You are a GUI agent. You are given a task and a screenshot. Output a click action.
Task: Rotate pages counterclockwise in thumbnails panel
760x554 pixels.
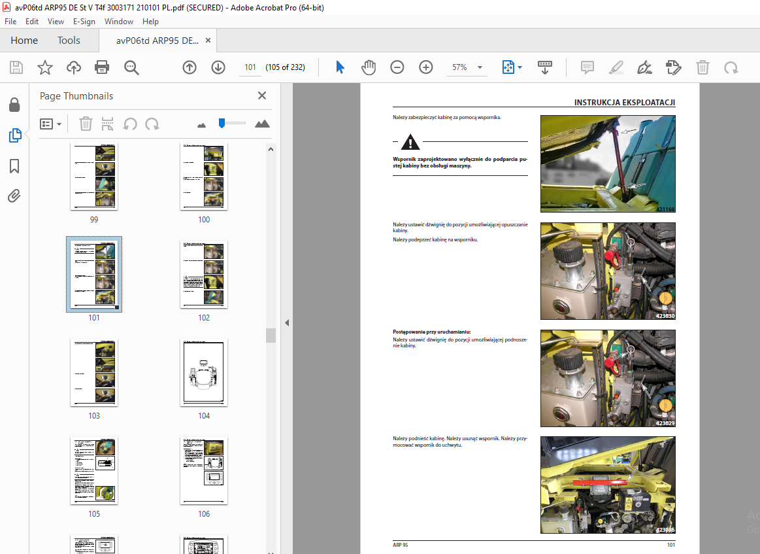click(130, 124)
